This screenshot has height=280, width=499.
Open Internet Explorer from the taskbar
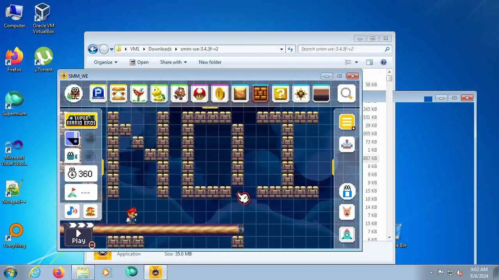pos(35,272)
